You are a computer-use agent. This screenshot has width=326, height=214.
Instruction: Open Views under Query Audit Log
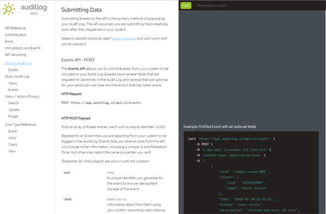point(12,83)
